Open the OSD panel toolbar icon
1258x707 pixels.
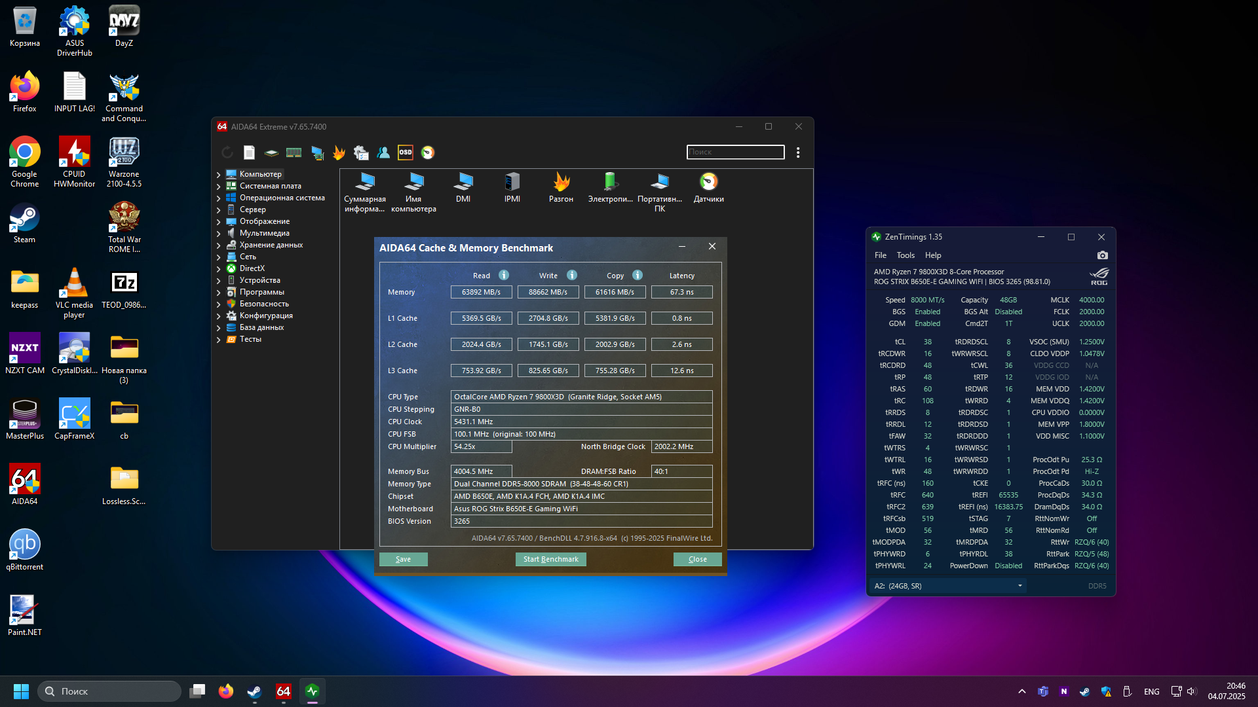click(406, 153)
